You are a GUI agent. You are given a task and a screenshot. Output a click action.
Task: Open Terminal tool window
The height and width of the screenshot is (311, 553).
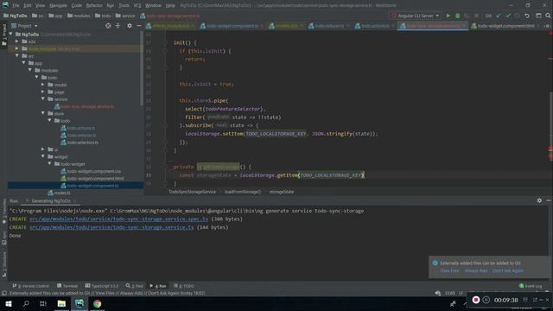point(67,286)
